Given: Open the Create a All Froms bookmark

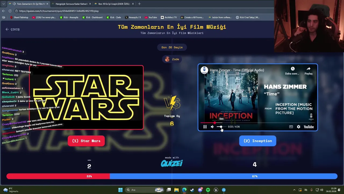Looking at the screenshot, I should pyautogui.click(x=192, y=17).
